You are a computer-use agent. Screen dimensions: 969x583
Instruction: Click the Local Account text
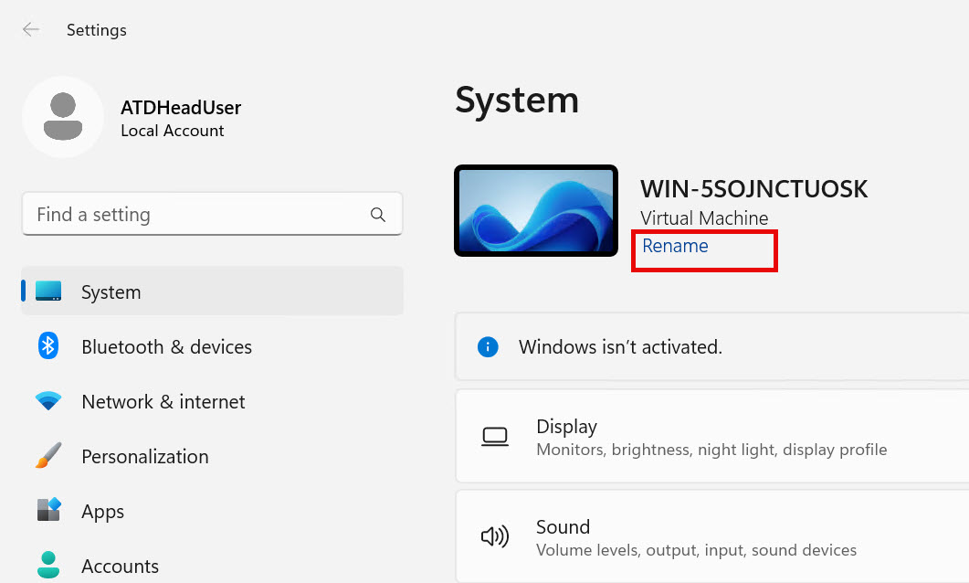tap(173, 131)
